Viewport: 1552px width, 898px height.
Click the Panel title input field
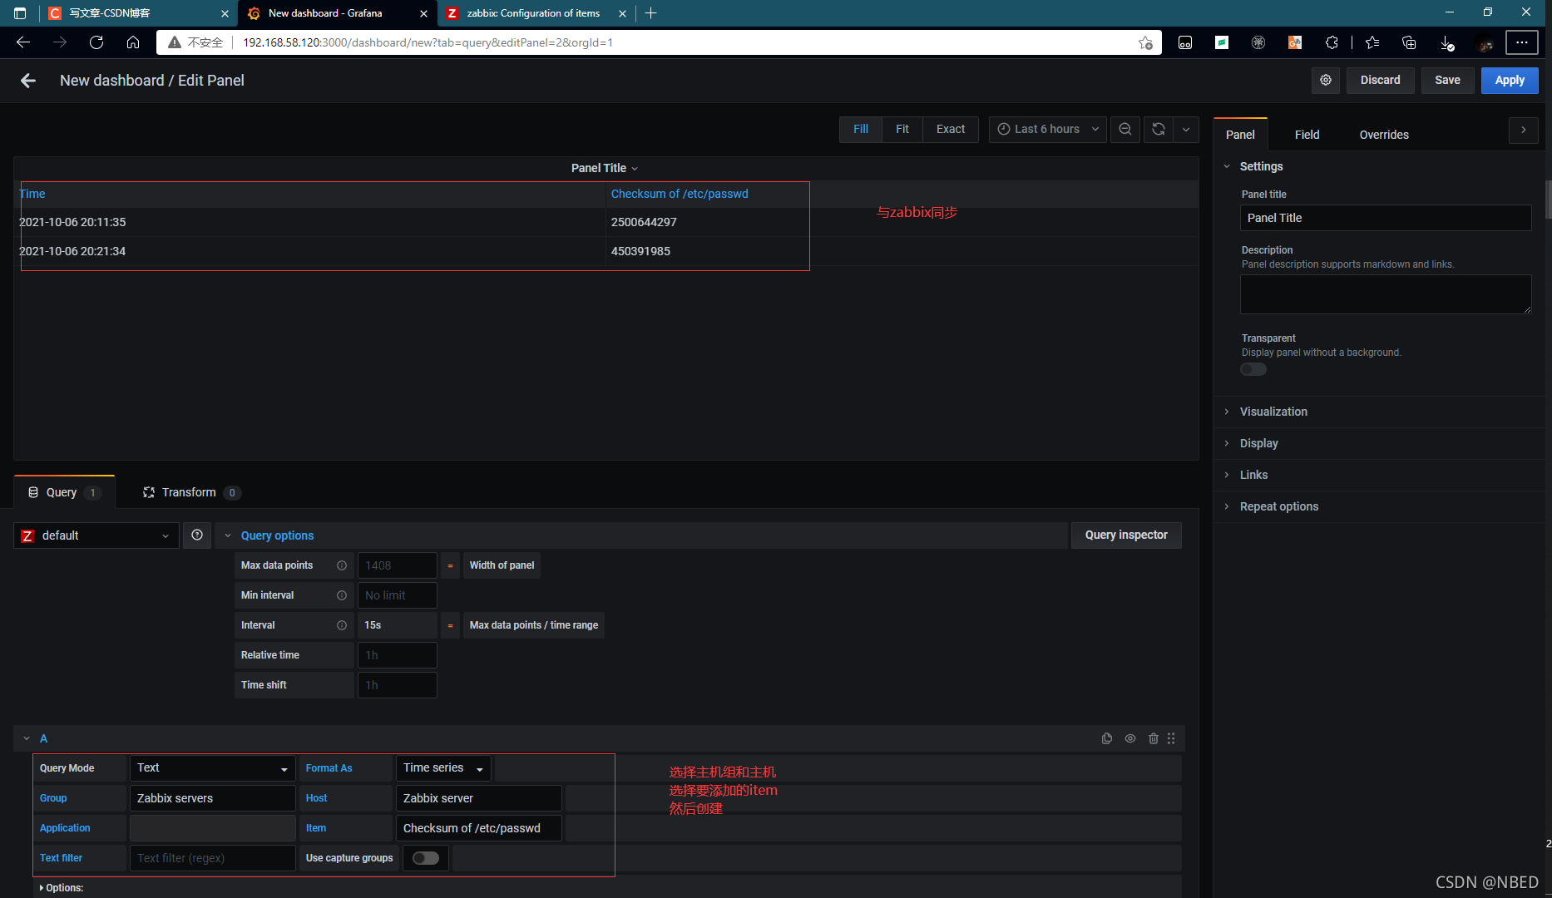(1386, 218)
